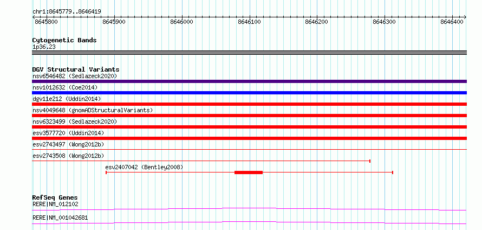Click the red nsv6323499 variant bar

coord(249,127)
